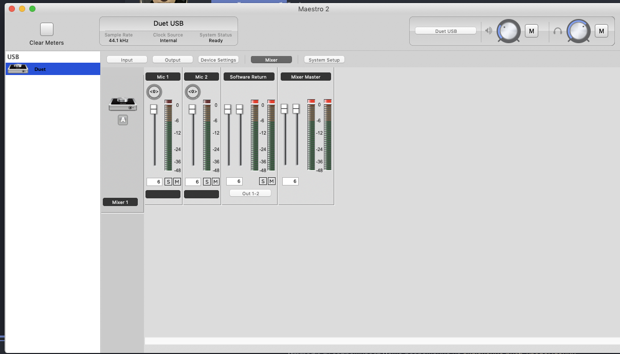This screenshot has height=354, width=620.
Task: Click the Mic 1 channel name header
Action: point(163,77)
